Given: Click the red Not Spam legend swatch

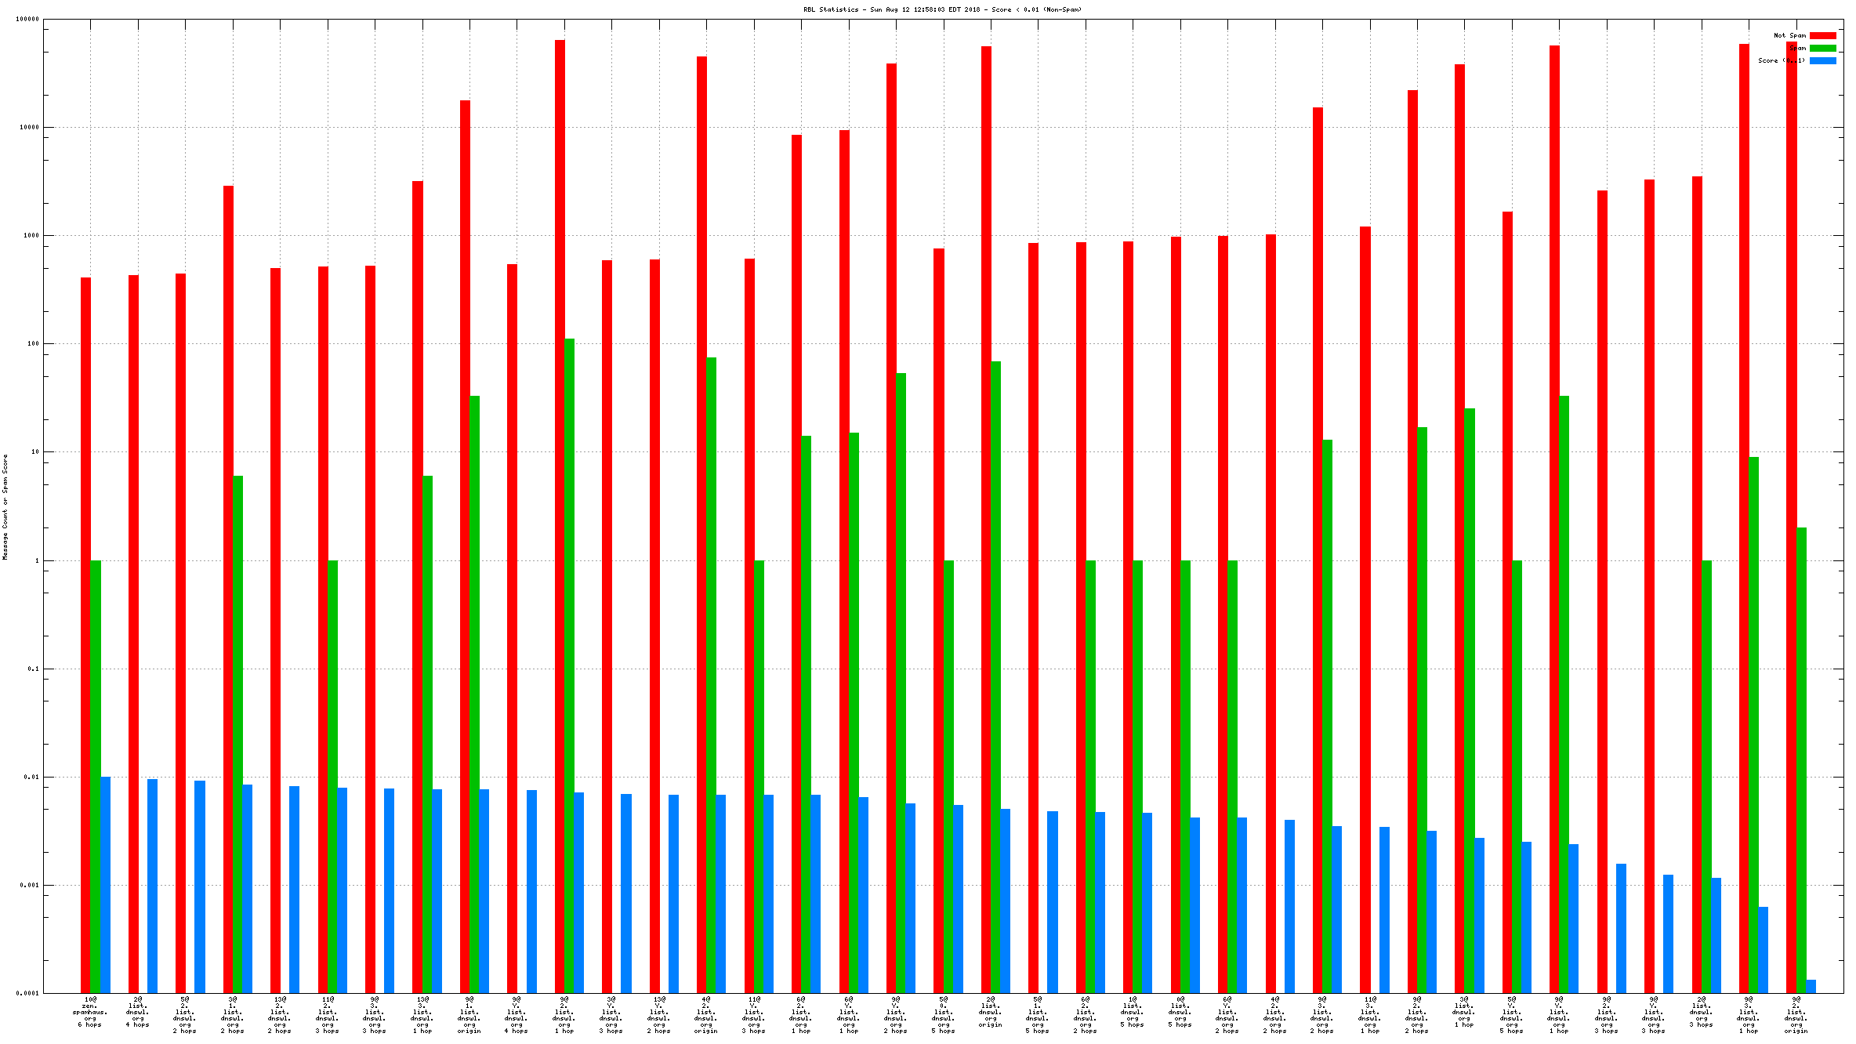Looking at the screenshot, I should coord(1822,35).
